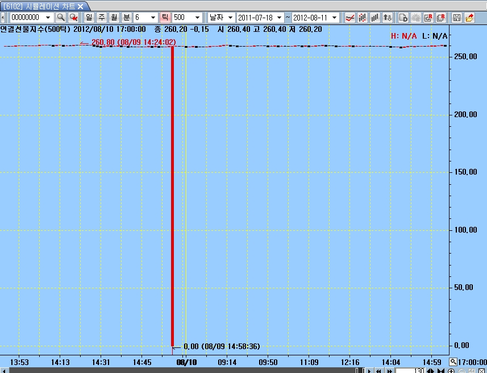Click the magnifier search icon beside code field
This screenshot has width=487, height=373.
point(61,18)
